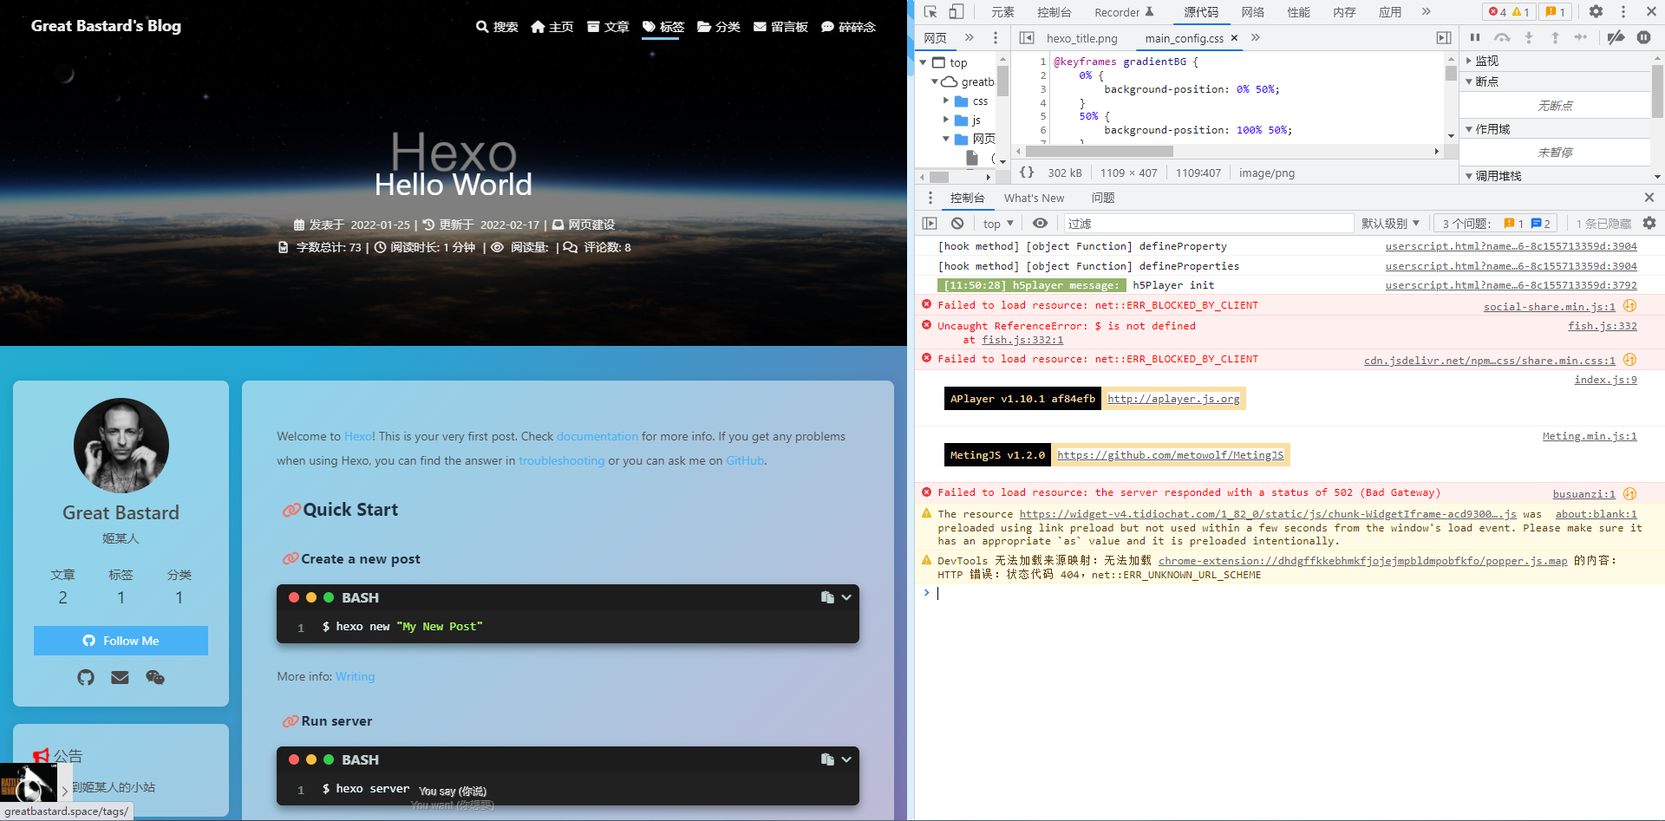This screenshot has width=1665, height=821.
Task: Show more DevTools panel tabs chevron
Action: click(x=1426, y=12)
